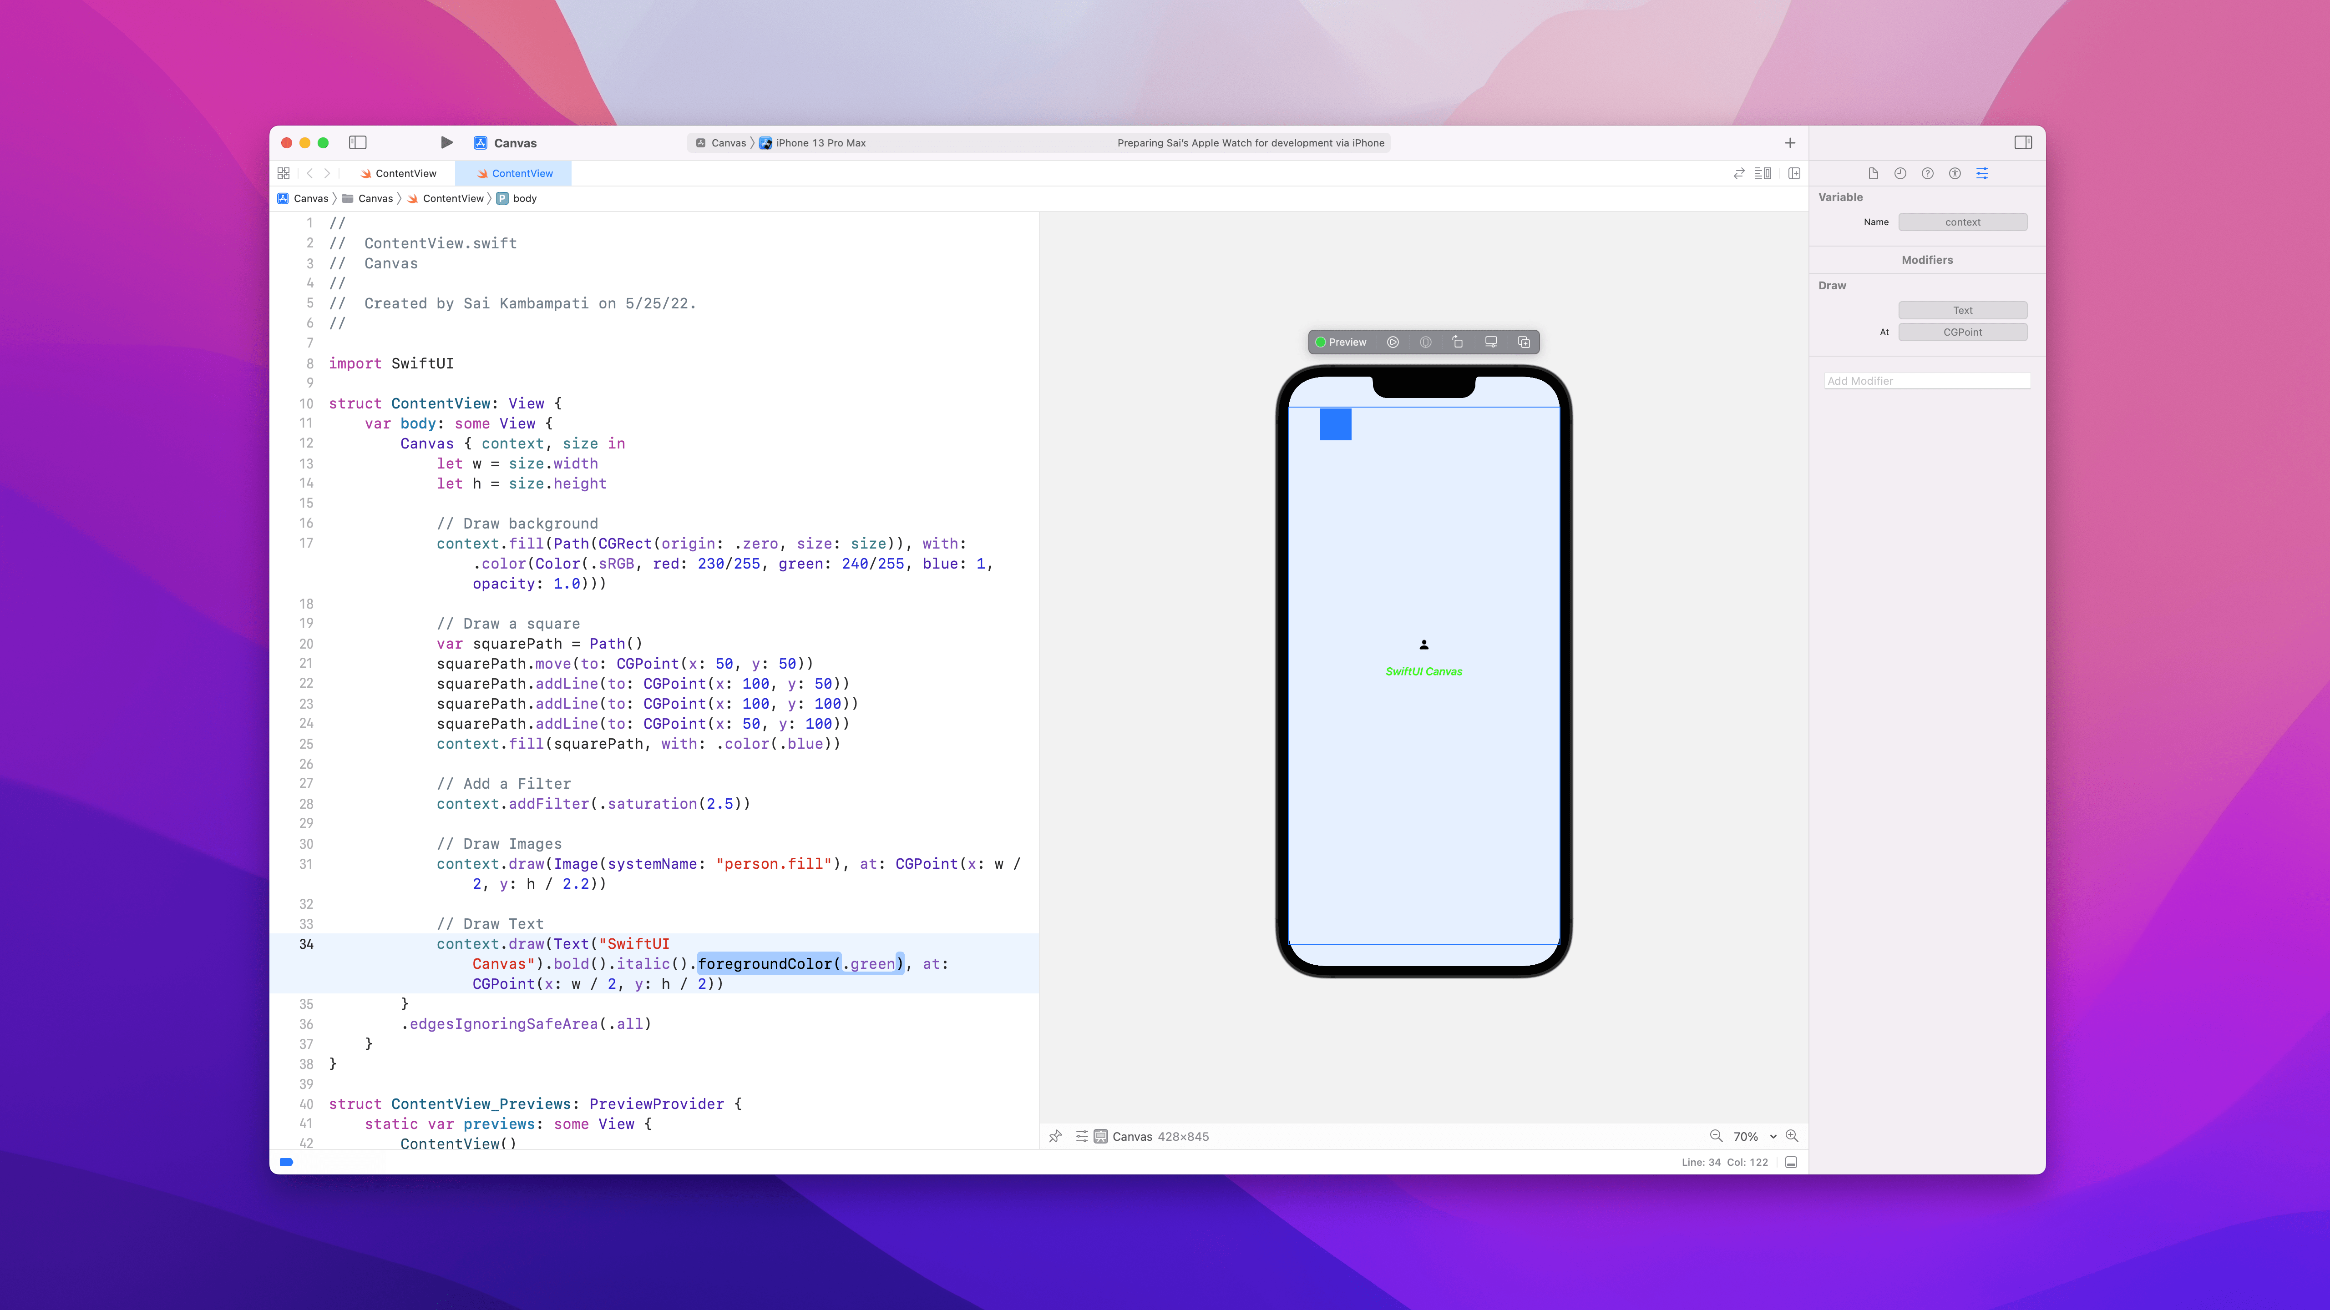This screenshot has width=2330, height=1310.
Task: Click the Text draw parameter button
Action: 1962,310
